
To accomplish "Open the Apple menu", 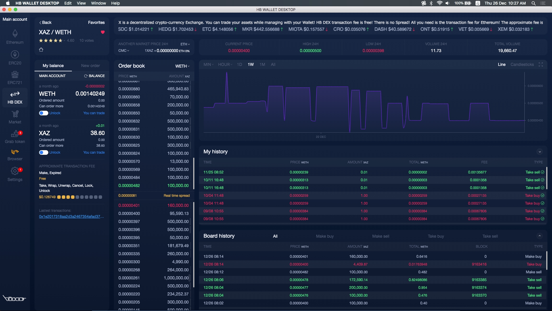I will 8,3.
